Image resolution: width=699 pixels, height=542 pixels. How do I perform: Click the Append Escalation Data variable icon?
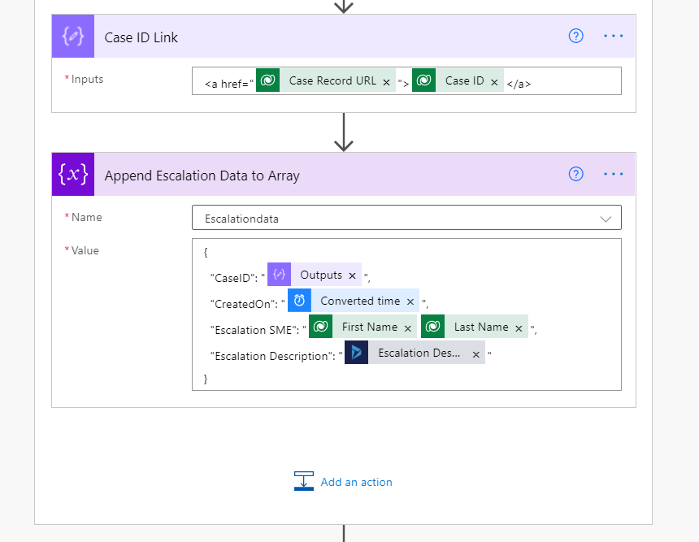point(73,175)
